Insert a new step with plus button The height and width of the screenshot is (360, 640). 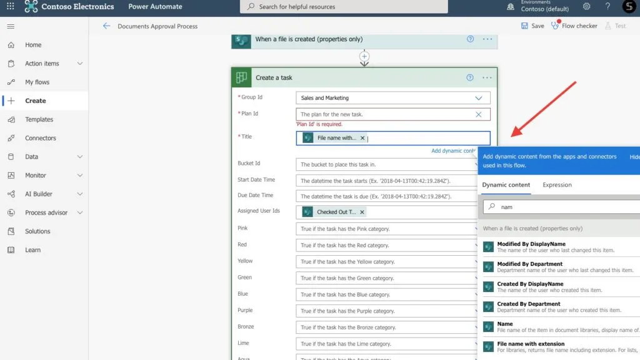pos(364,56)
